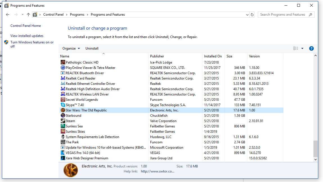323x182 pixels.
Task: Open Turn Windows features on or off
Action: (x=32, y=44)
